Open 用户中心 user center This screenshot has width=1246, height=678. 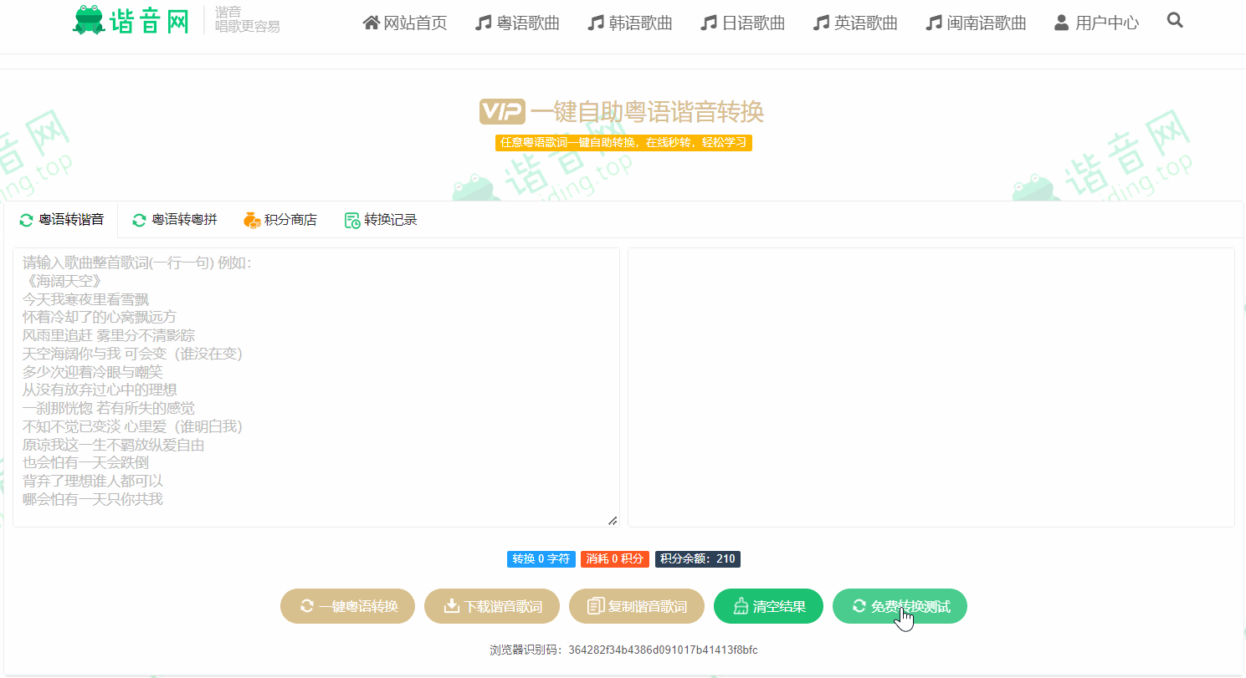point(1096,23)
